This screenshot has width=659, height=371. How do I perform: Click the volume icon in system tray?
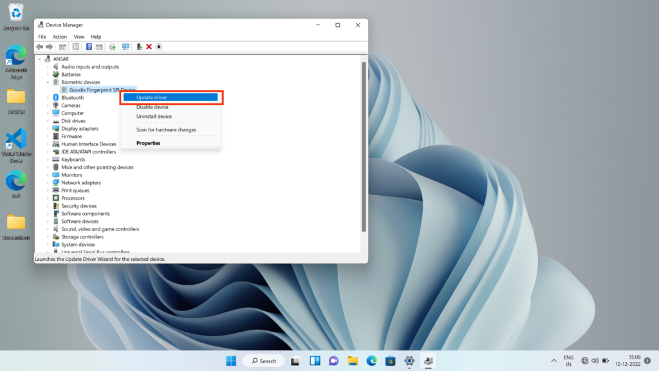coord(595,361)
